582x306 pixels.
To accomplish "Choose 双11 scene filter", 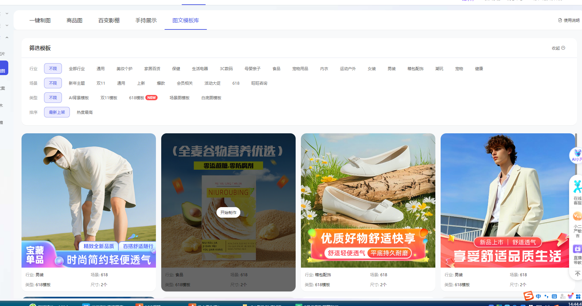I will (101, 83).
